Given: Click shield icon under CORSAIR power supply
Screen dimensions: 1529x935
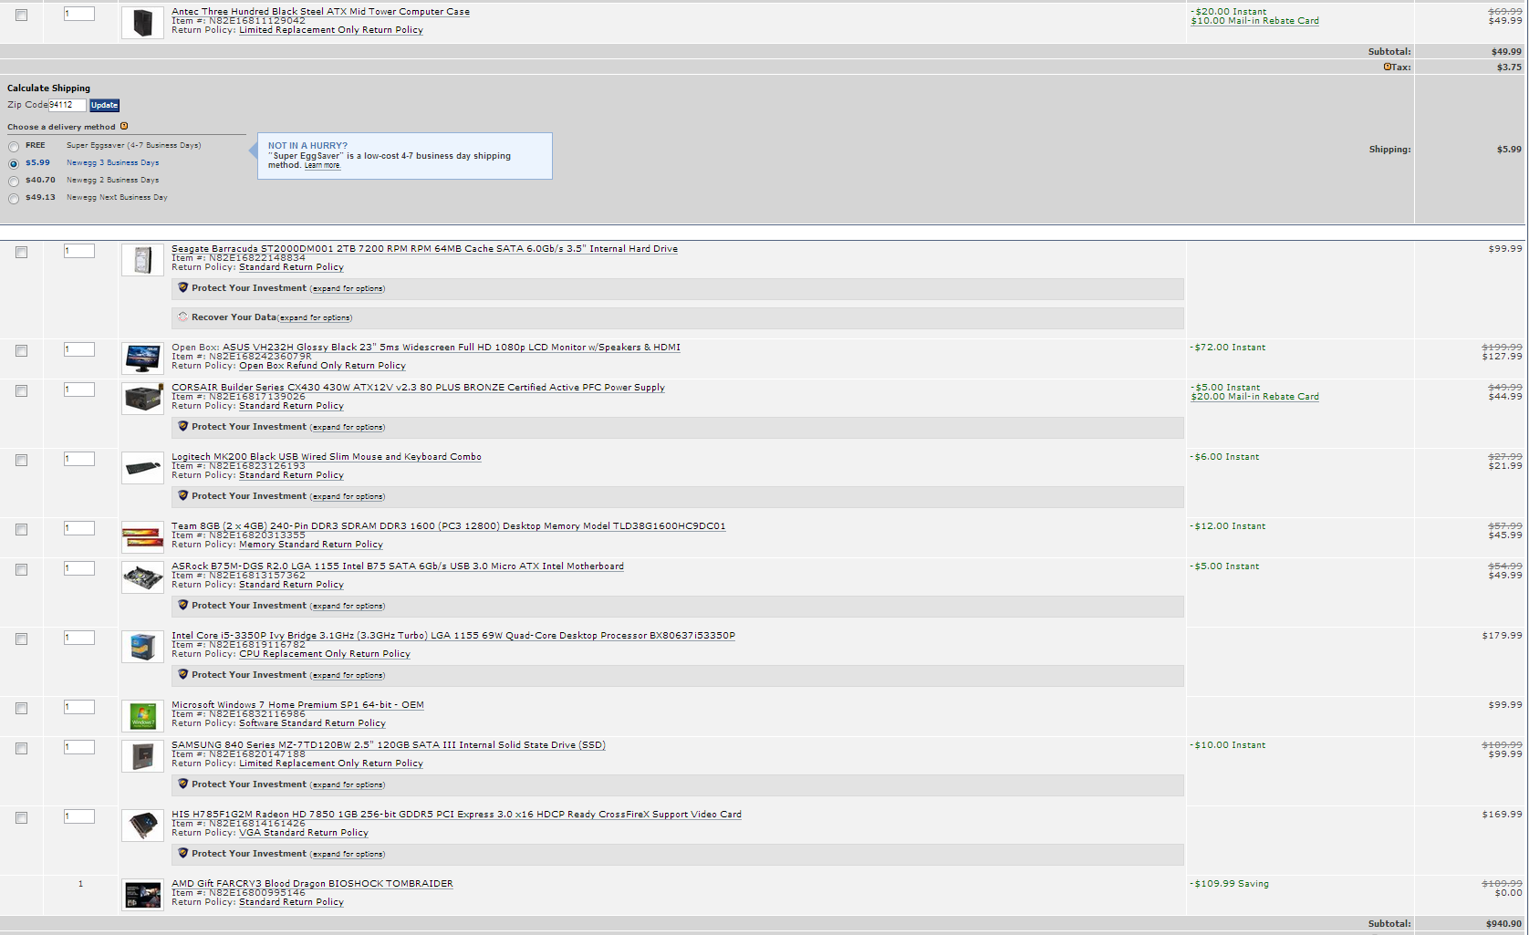Looking at the screenshot, I should pos(182,426).
